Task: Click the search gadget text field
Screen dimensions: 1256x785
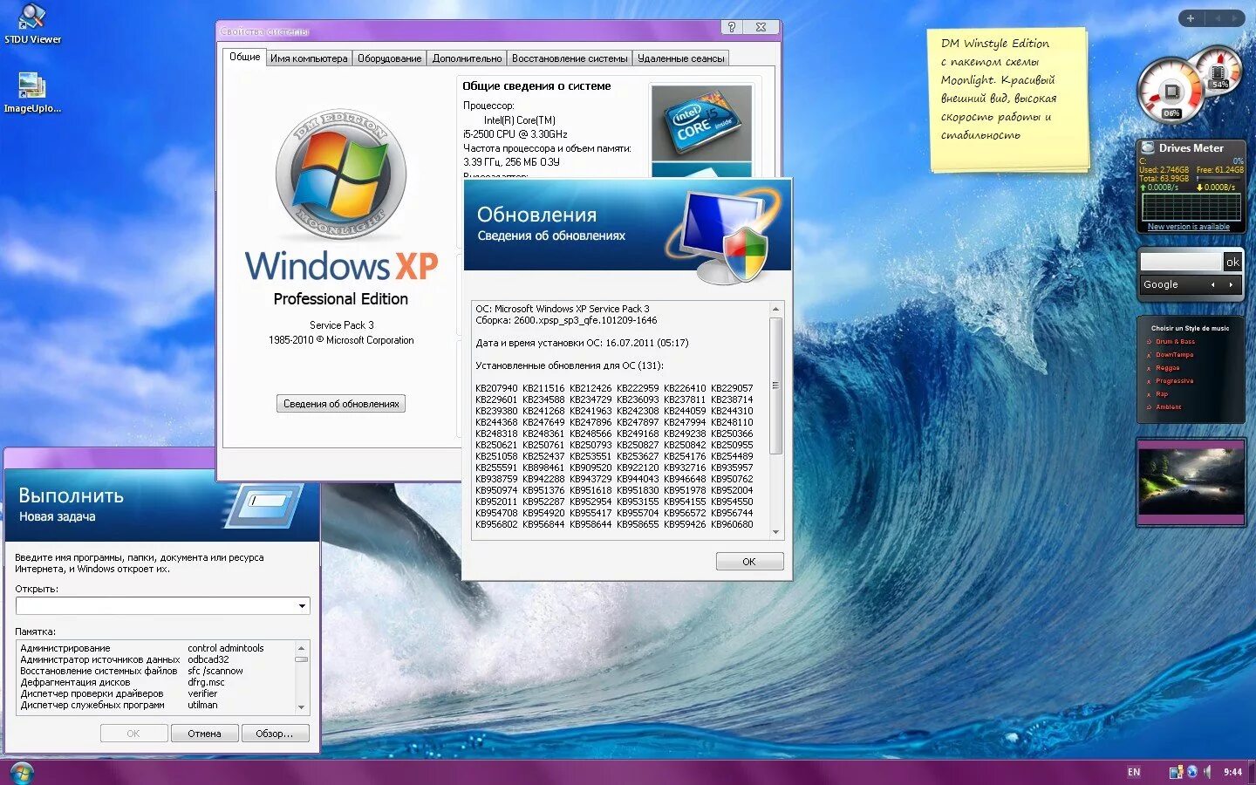Action: point(1181,262)
